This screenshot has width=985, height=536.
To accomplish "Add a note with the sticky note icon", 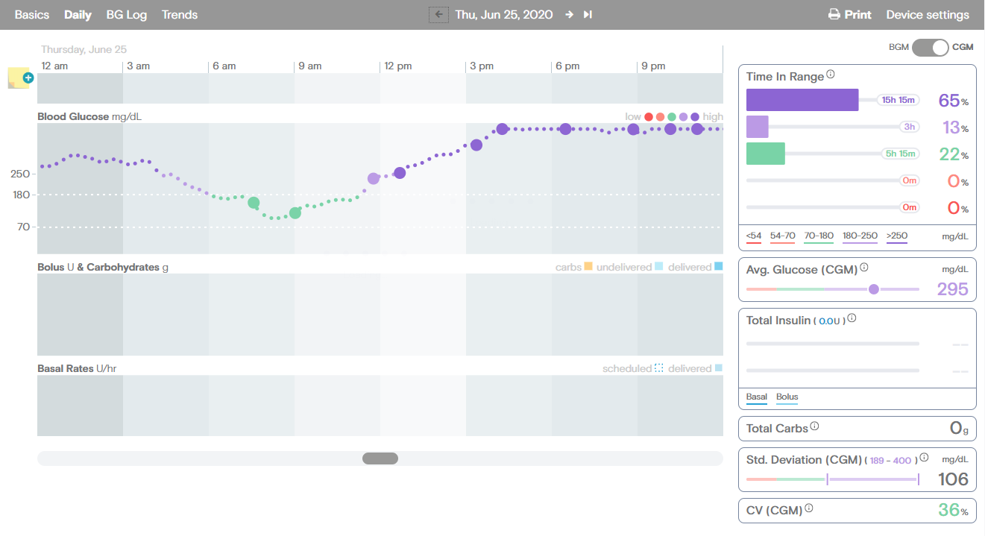I will [x=19, y=78].
